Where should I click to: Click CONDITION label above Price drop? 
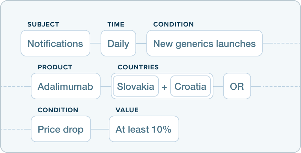tap(58, 110)
